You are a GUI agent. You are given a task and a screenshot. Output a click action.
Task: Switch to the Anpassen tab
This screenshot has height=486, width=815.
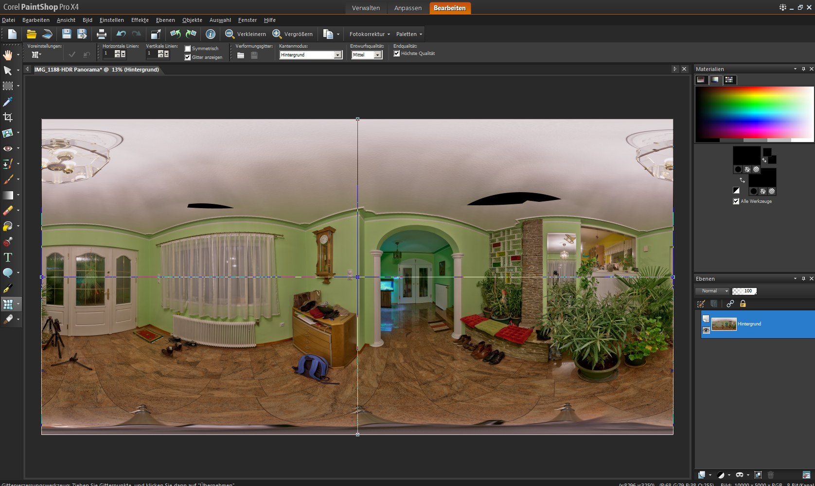[407, 8]
